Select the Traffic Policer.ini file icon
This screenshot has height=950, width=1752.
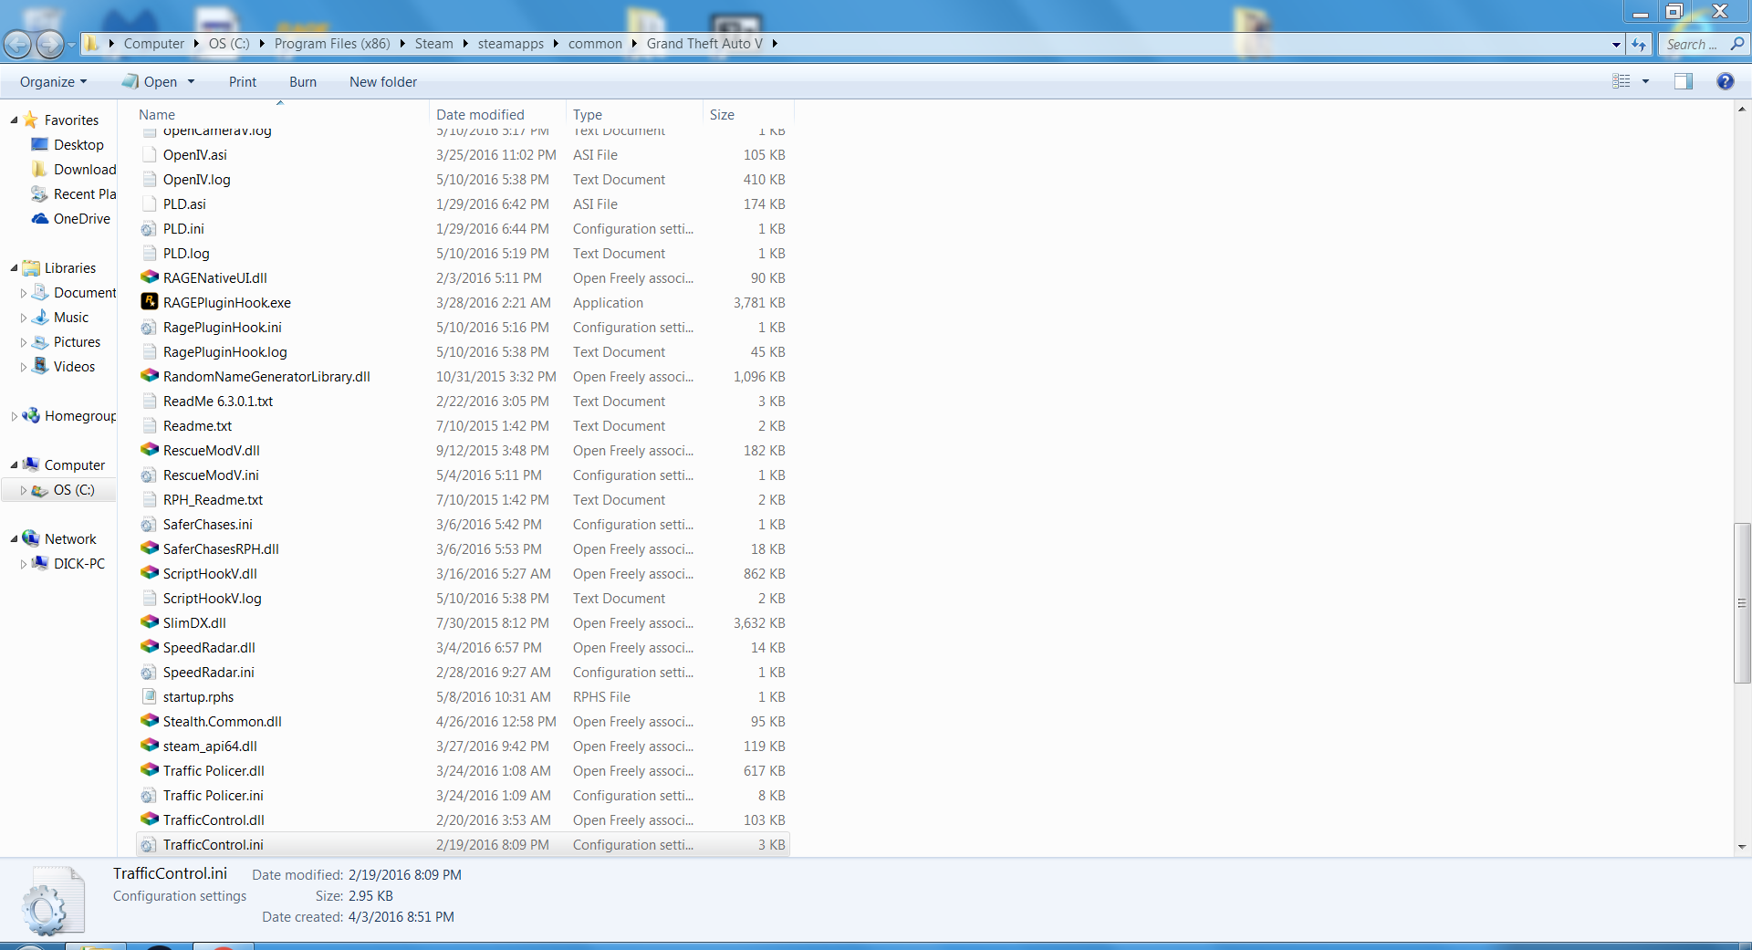click(x=148, y=795)
